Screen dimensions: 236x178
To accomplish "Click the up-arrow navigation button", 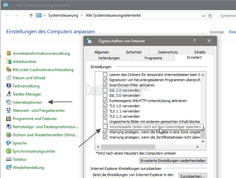I will 31,15.
